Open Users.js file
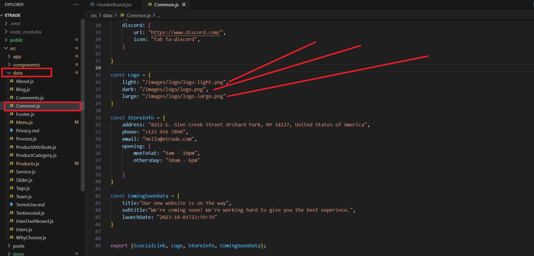Viewport: 534px width, 256px height. point(24,229)
